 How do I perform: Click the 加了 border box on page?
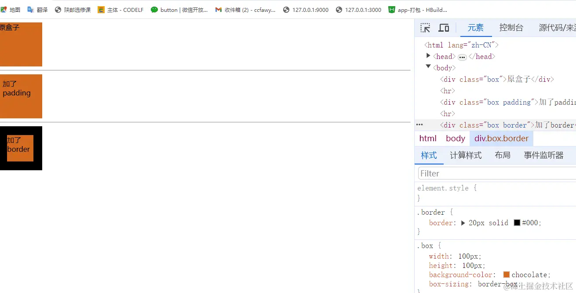(21, 148)
